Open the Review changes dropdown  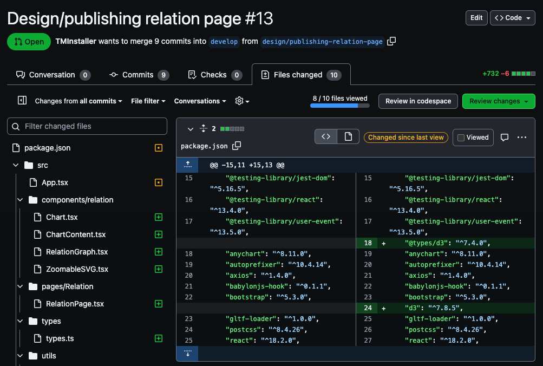pyautogui.click(x=499, y=101)
